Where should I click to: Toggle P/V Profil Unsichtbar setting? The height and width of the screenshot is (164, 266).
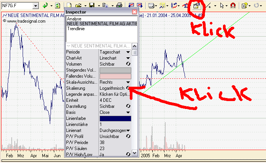pyautogui.click(x=128, y=136)
